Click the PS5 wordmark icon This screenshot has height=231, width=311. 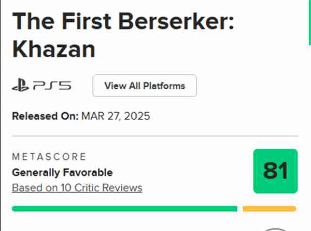(x=51, y=86)
